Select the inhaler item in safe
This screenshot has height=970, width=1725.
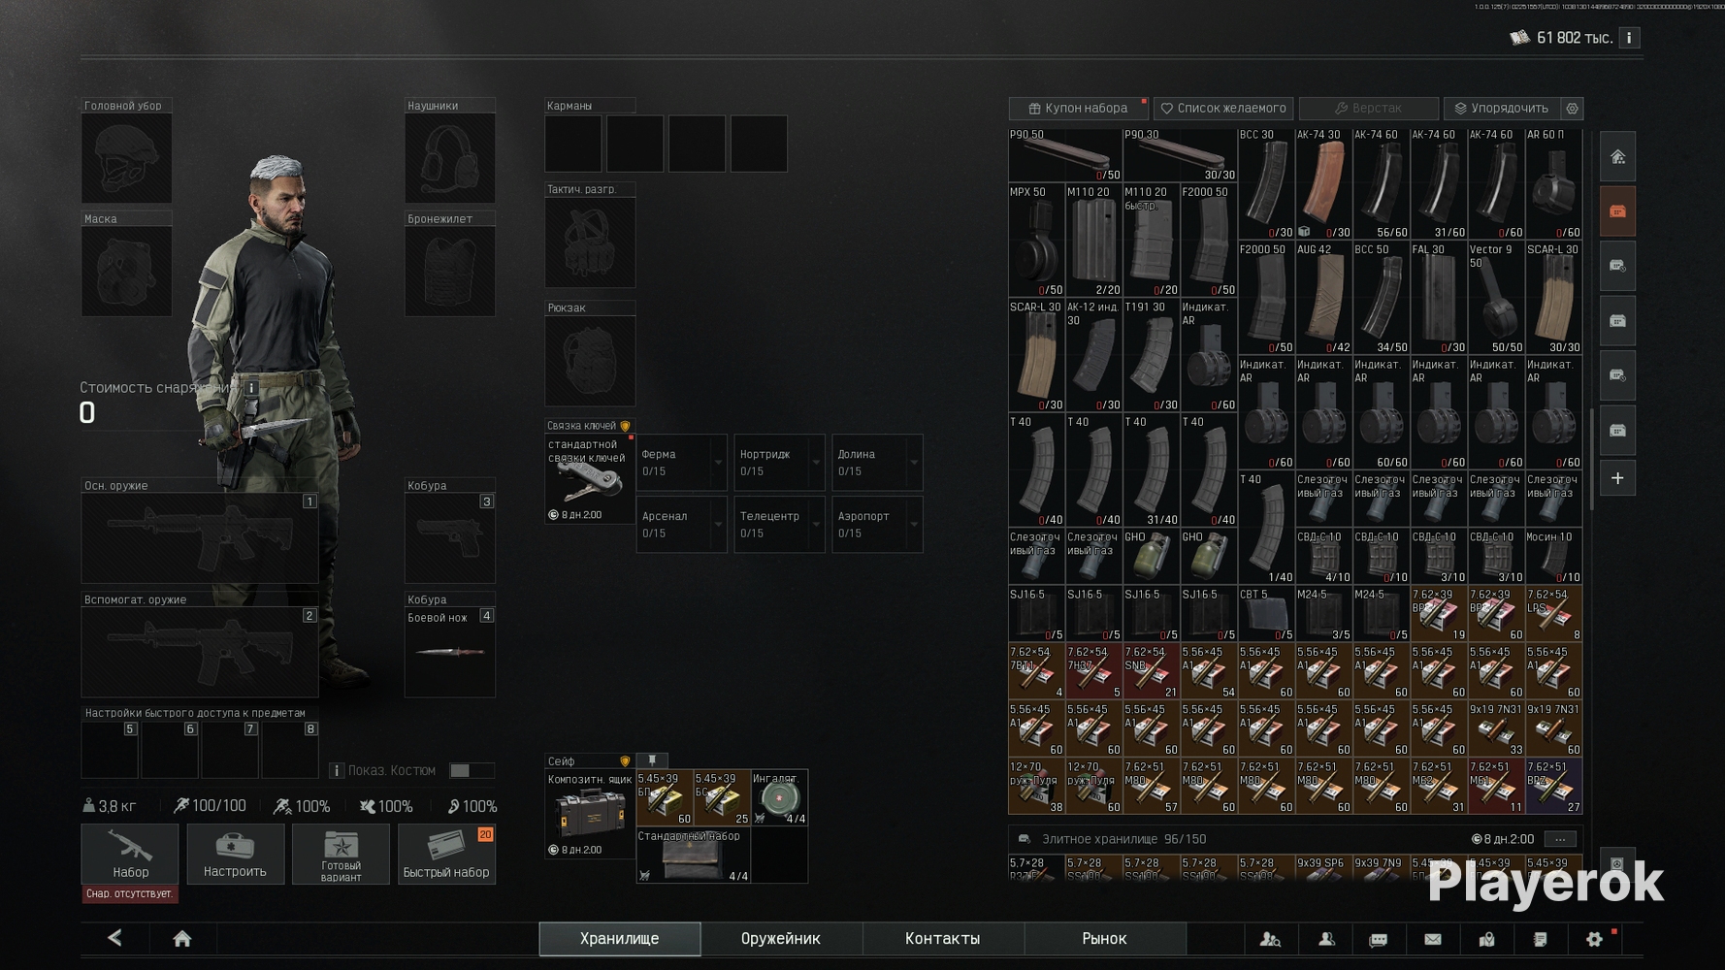[779, 797]
